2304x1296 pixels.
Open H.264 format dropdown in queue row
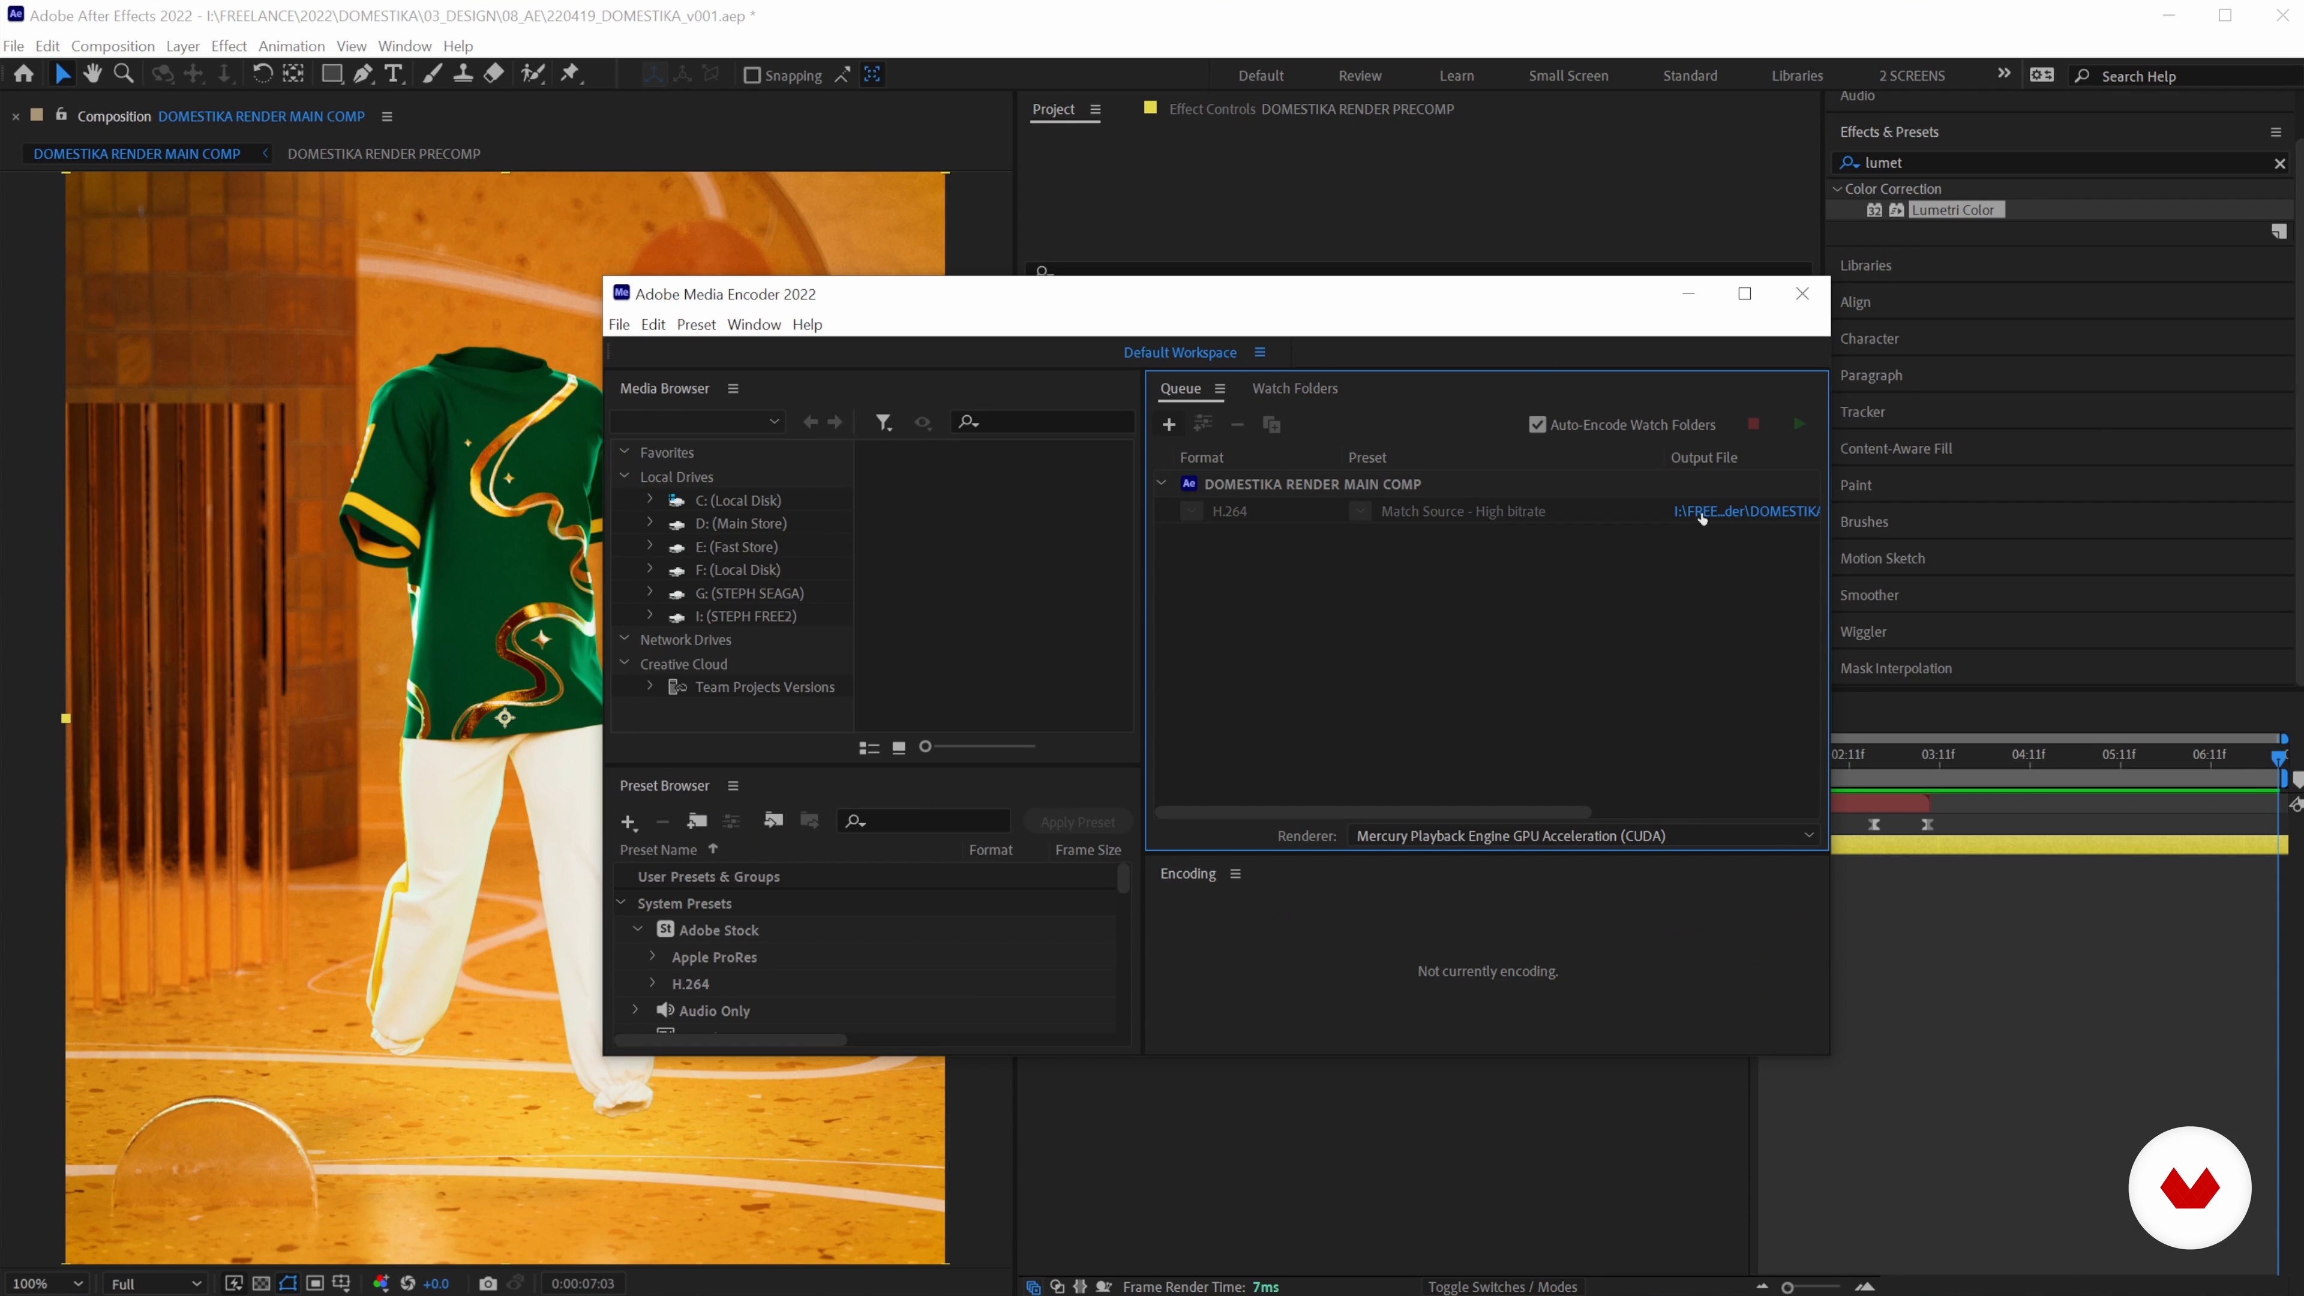click(1190, 512)
